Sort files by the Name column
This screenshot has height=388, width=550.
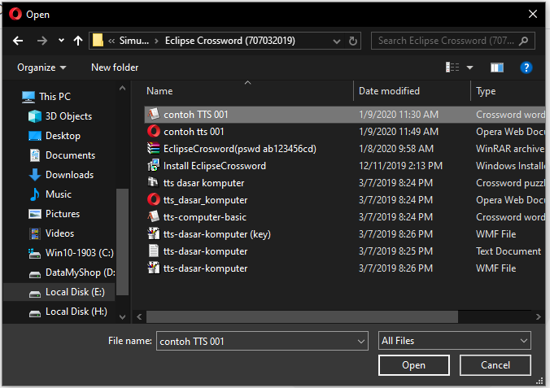click(x=159, y=91)
